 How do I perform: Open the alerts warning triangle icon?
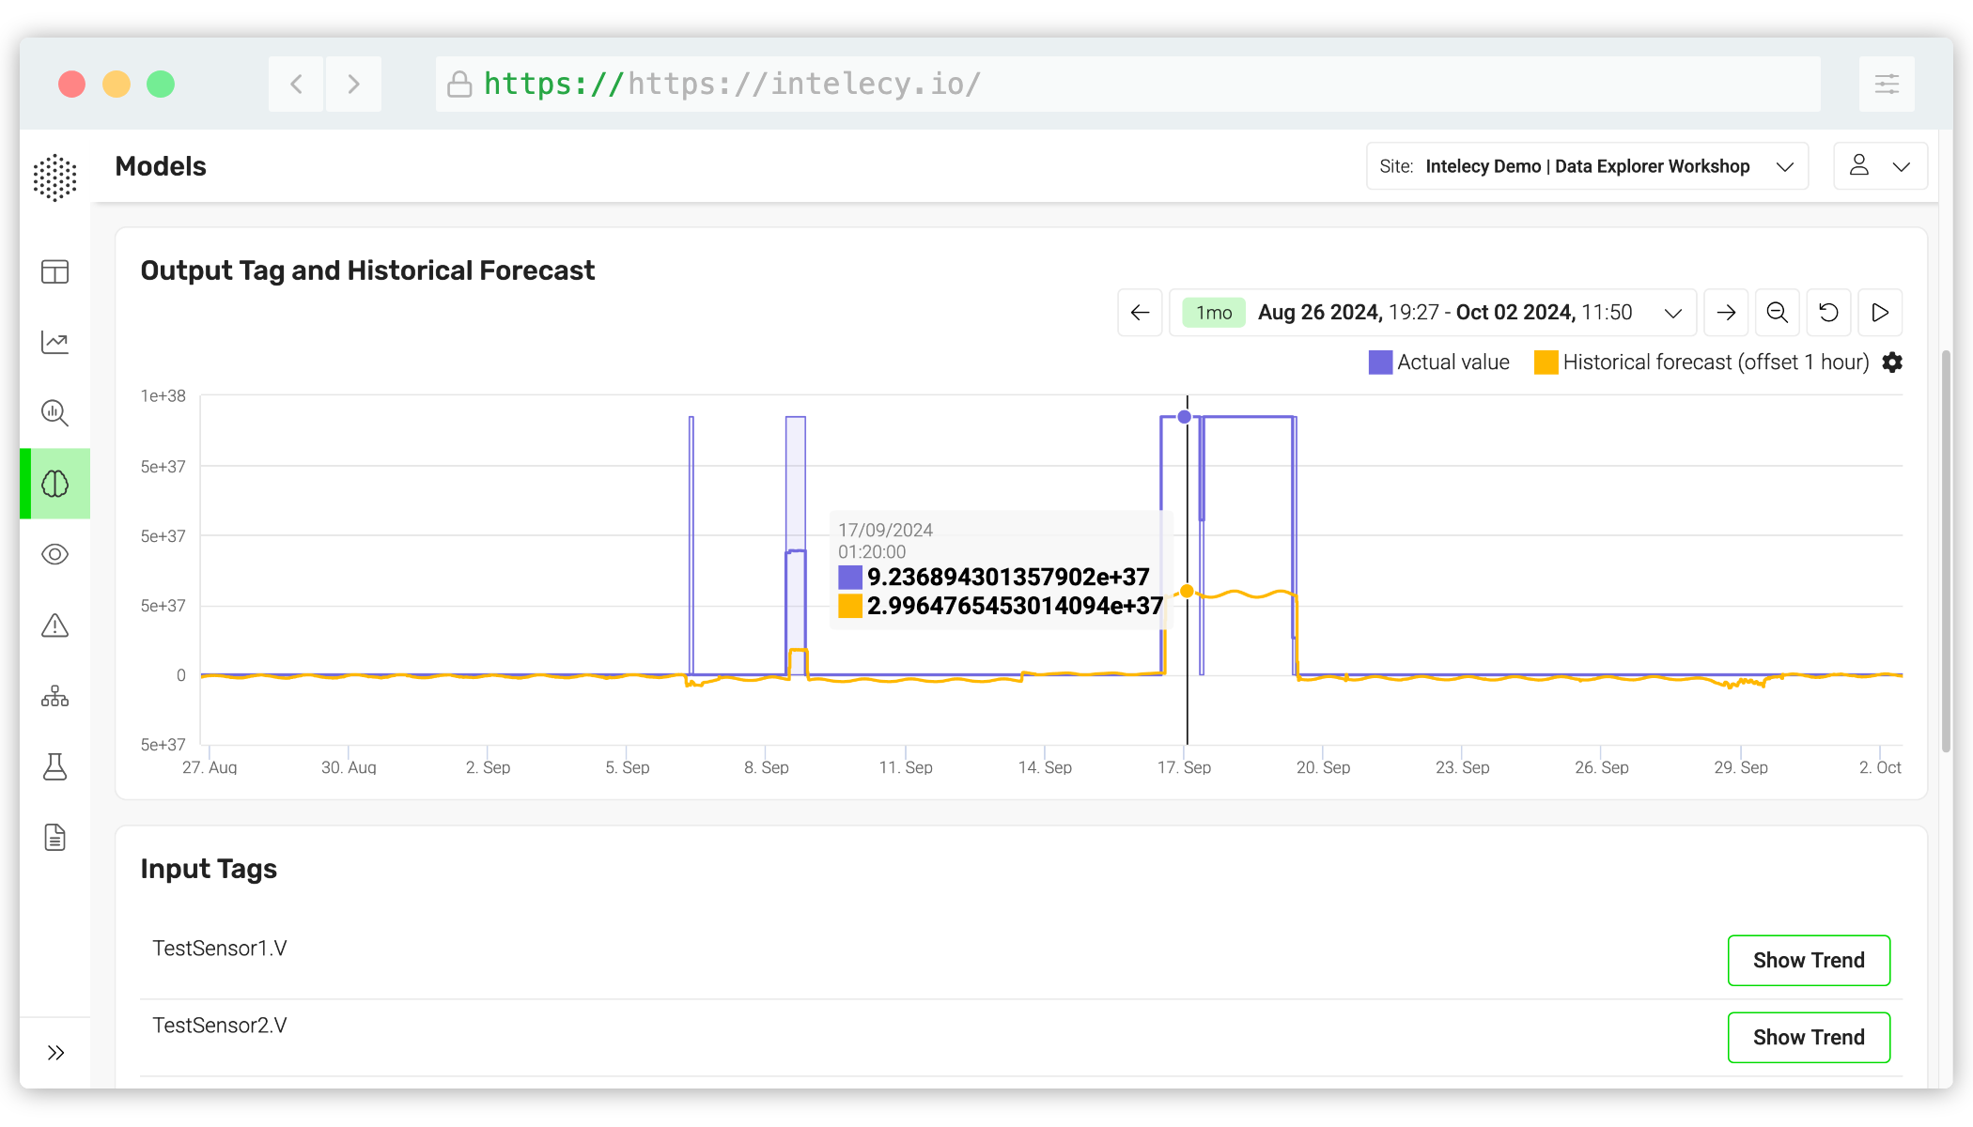pos(54,625)
